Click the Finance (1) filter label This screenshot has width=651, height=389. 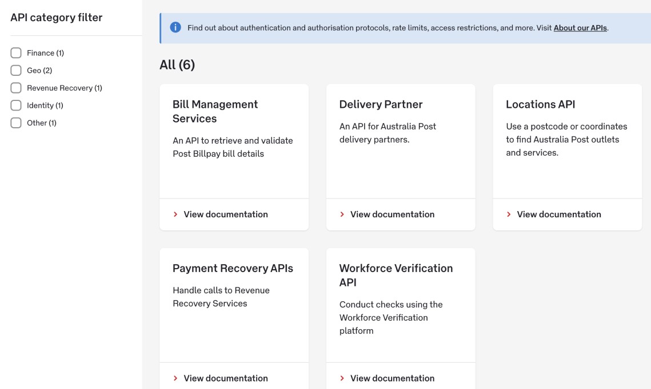(x=45, y=53)
